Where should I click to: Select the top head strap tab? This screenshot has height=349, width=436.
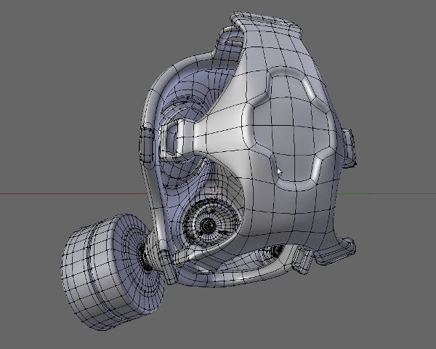click(267, 23)
